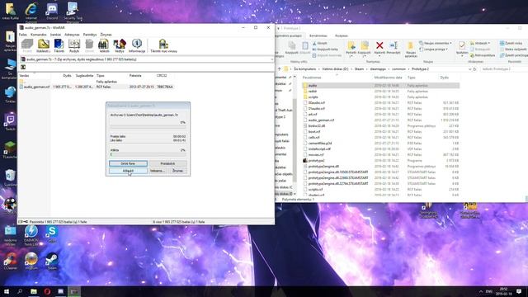Screen dimensions: 528x297
Task: Open the Įrankiai menu in WinRAR
Action: (55, 35)
